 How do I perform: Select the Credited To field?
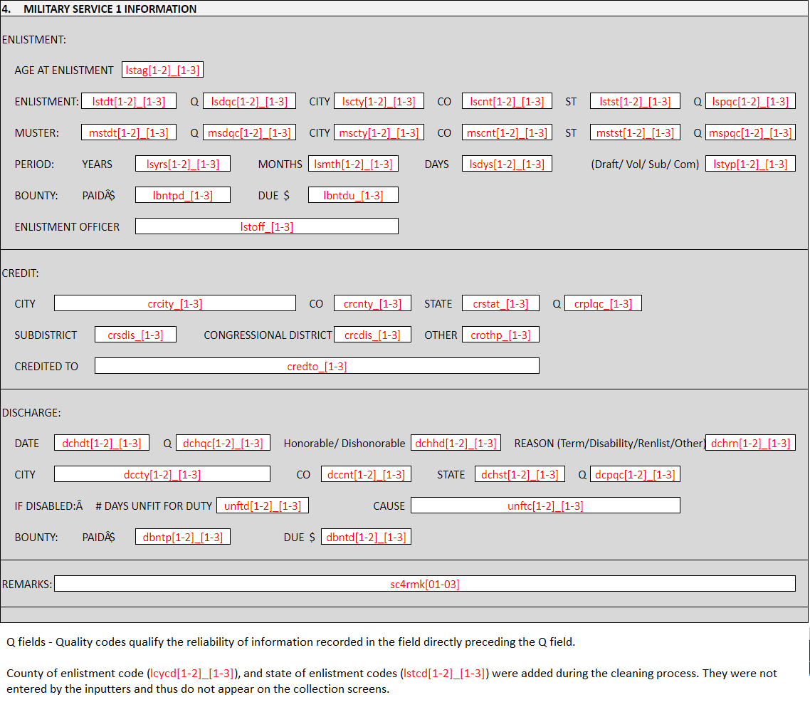point(317,366)
